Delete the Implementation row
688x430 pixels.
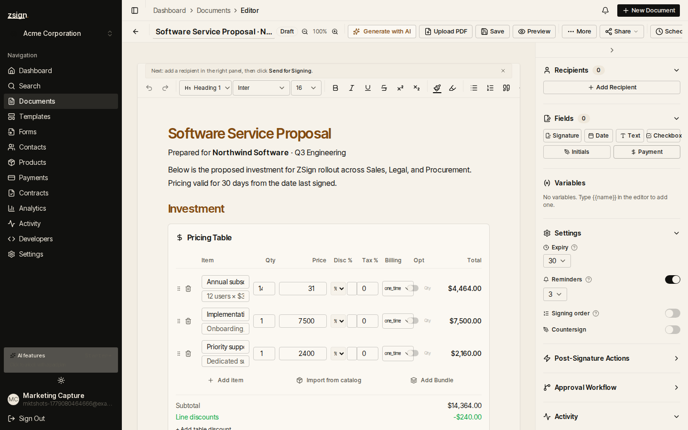click(188, 321)
